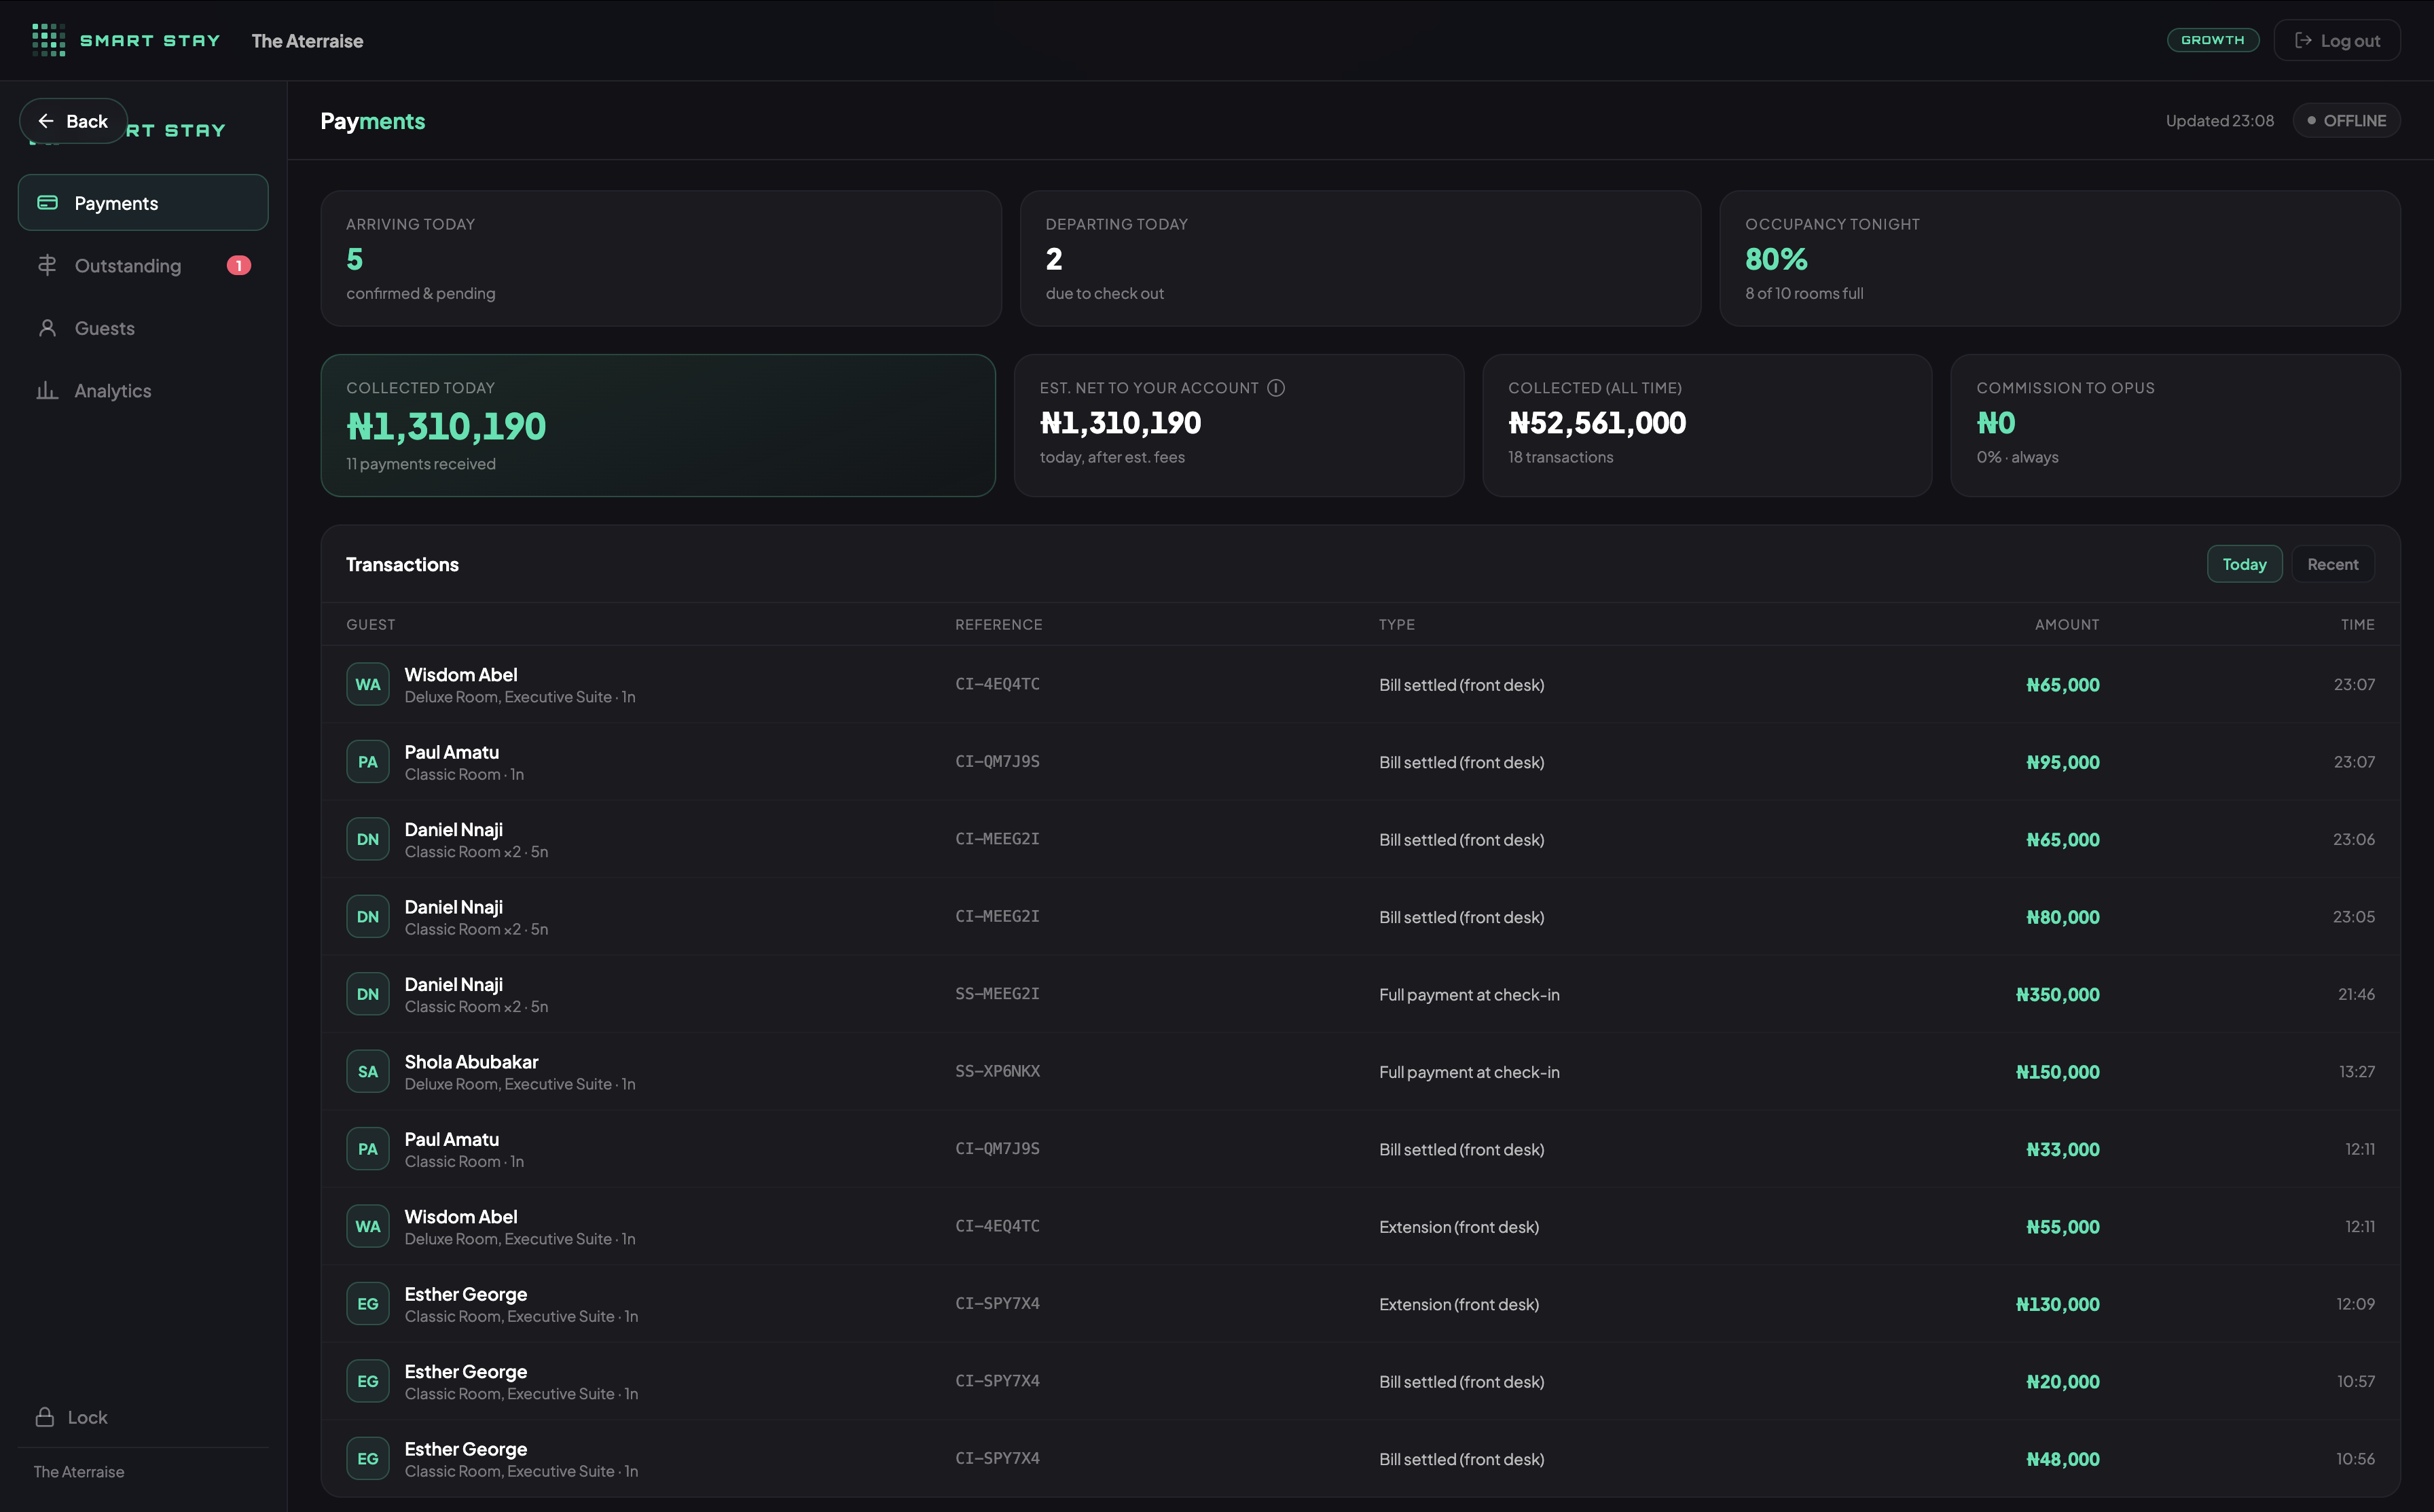This screenshot has height=1512, width=2434.
Task: Click the Lock padlock icon
Action: tap(45, 1417)
